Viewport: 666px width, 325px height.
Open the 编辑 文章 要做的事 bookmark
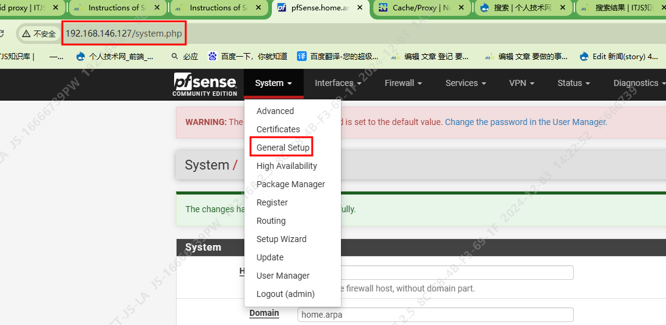(527, 56)
